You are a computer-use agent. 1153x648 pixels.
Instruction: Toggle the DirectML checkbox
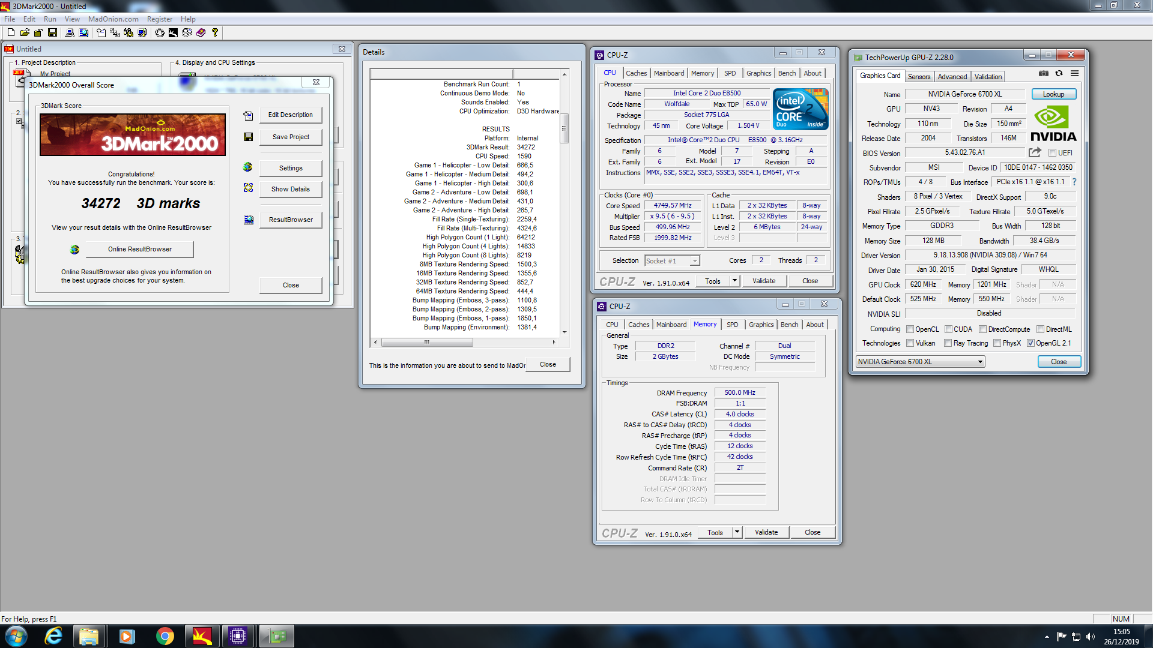click(1040, 329)
